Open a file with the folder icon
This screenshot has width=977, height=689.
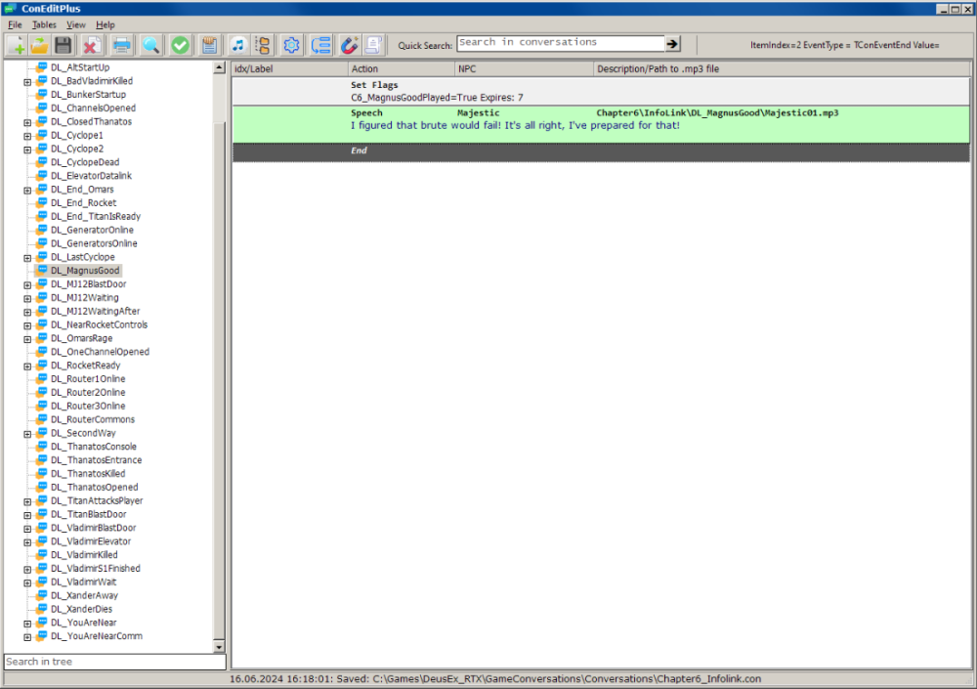coord(40,45)
